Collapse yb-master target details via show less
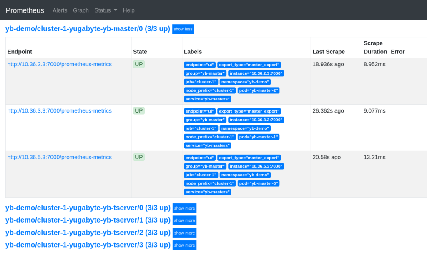 coord(183,29)
